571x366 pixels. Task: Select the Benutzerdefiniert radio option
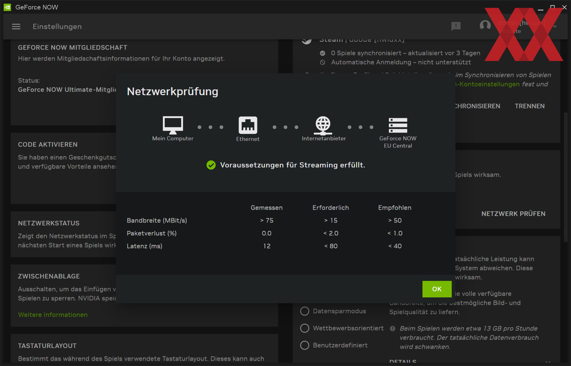(x=305, y=345)
